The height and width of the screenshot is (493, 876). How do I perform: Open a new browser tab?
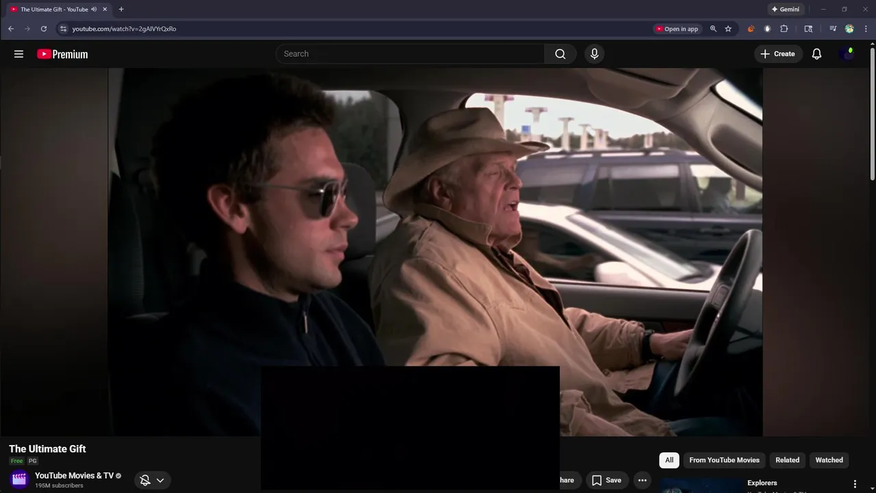click(x=121, y=10)
